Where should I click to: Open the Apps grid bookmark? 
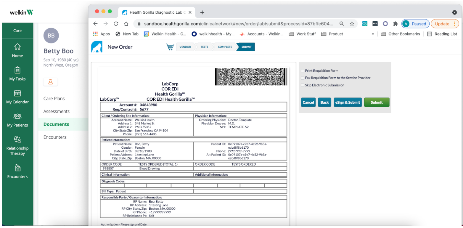[x=101, y=34]
